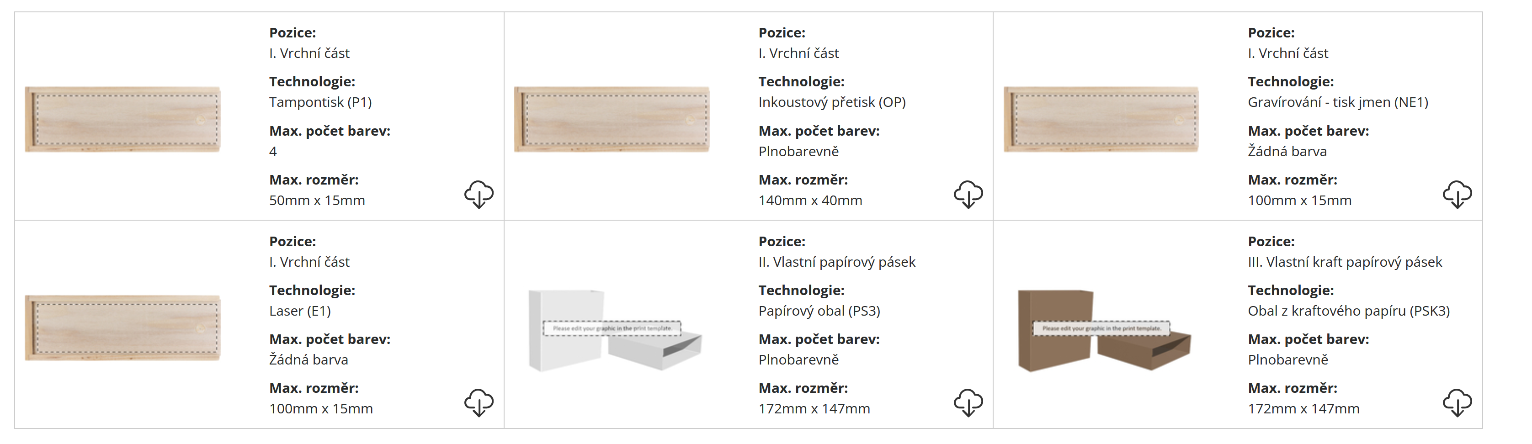The height and width of the screenshot is (444, 1532).
Task: Open the Gravírování wooden box image
Action: [1101, 120]
